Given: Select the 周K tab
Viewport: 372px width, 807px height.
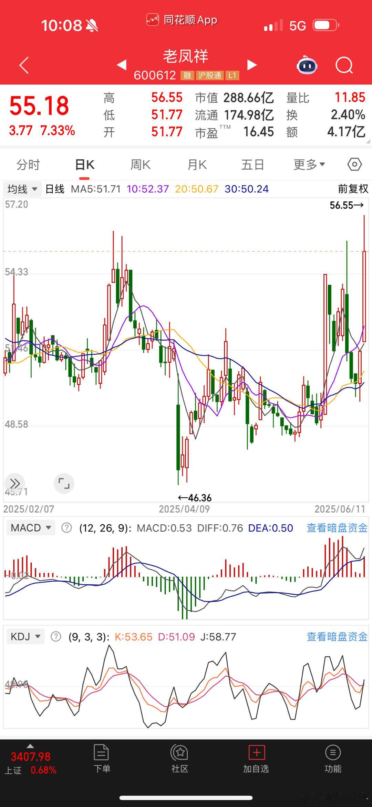Looking at the screenshot, I should [141, 165].
